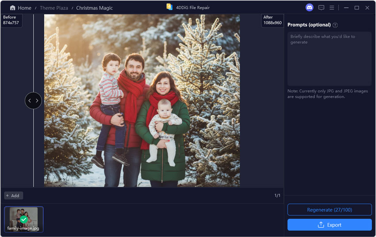This screenshot has width=376, height=237.
Task: Click the green checkmark on family-image thumbnail
Action: pyautogui.click(x=23, y=219)
